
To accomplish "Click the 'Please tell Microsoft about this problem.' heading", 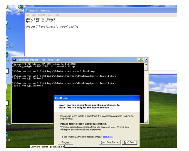I will pyautogui.click(x=84, y=124).
